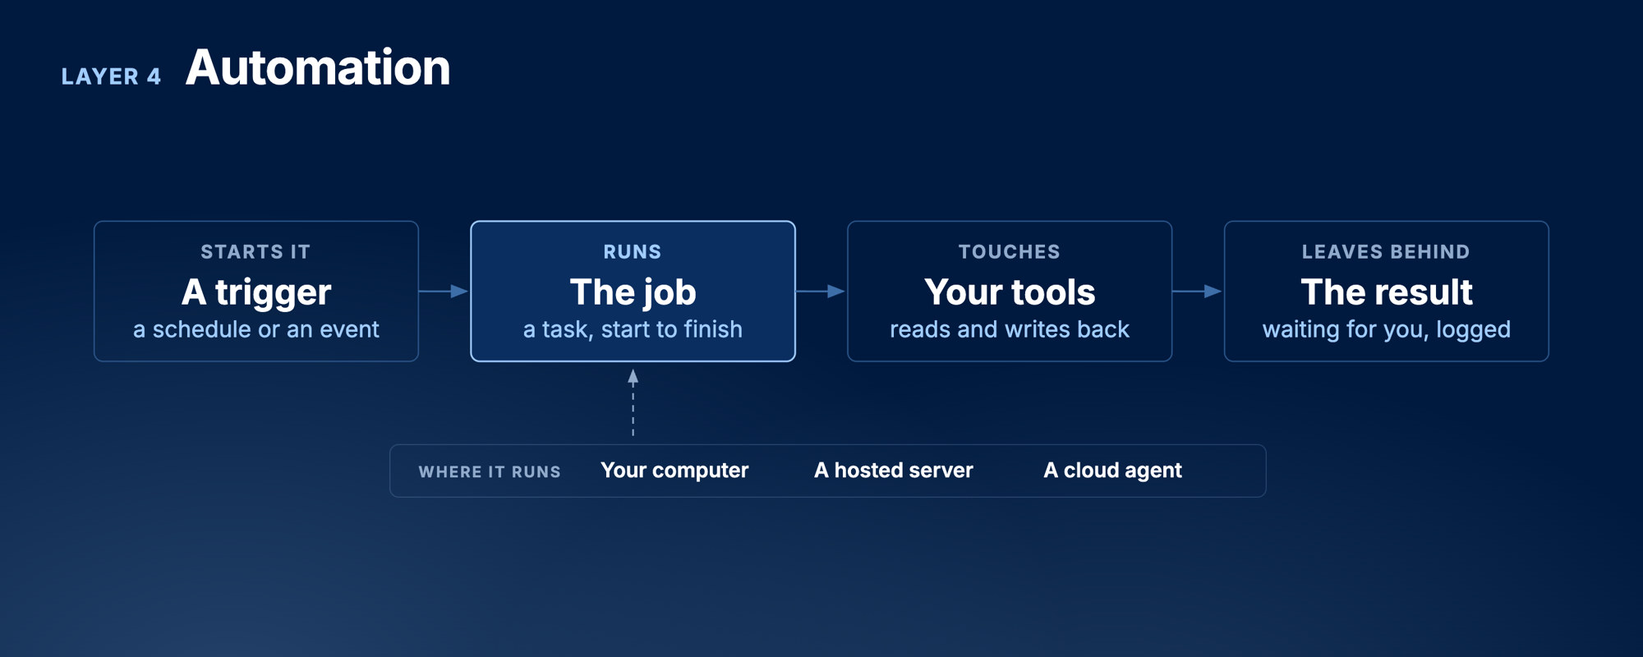Select the "Your tools" heading
Image resolution: width=1643 pixels, height=657 pixels.
pos(1010,292)
